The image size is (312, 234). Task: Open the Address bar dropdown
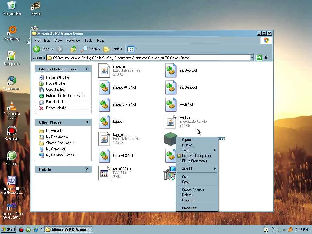pyautogui.click(x=252, y=58)
